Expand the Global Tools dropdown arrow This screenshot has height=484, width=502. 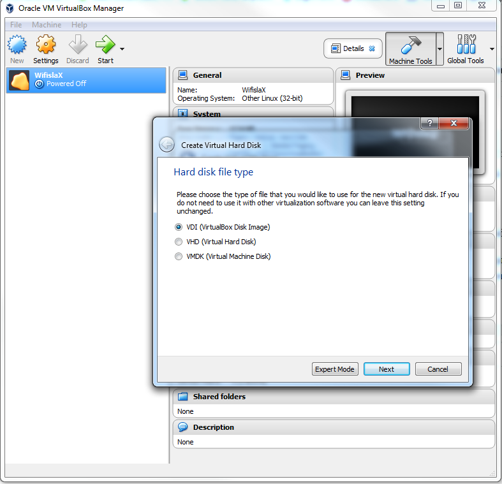(x=492, y=49)
